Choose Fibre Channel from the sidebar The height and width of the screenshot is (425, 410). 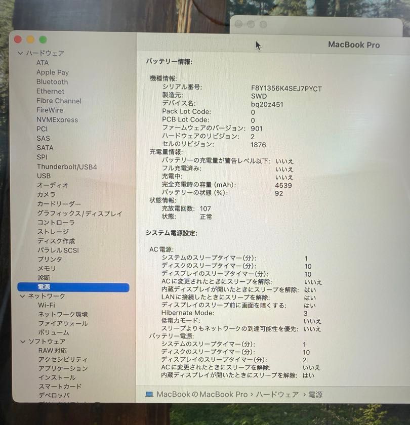[59, 101]
